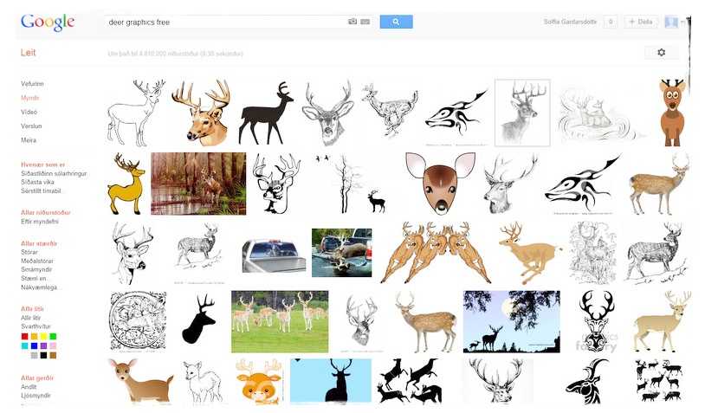Open the on-screen keyboard icon
The height and width of the screenshot is (413, 705).
[365, 22]
